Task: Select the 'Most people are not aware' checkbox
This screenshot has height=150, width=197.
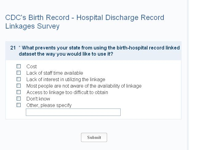Action: 19,86
